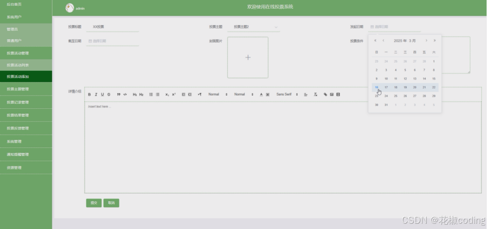
Task: Click the 提交 submit button
Action: [94, 203]
